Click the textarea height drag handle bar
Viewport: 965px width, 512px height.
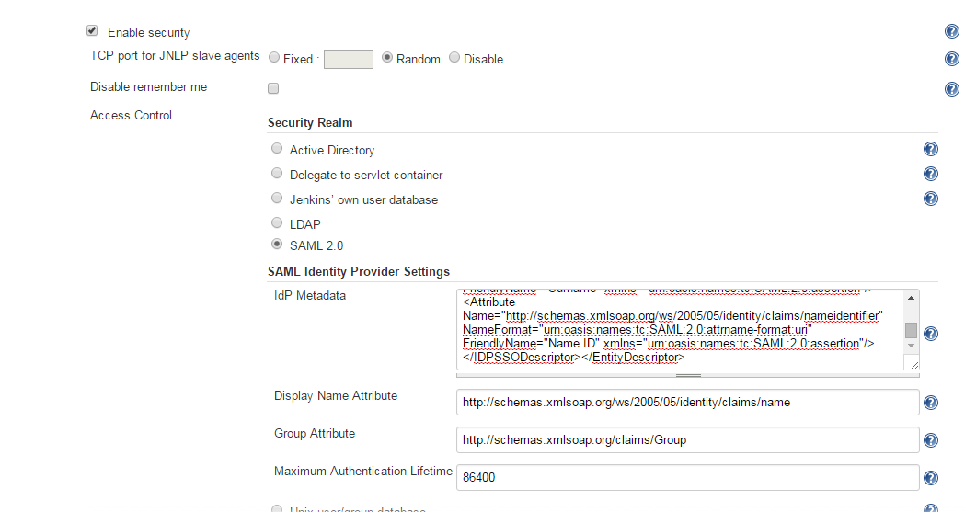(x=688, y=375)
